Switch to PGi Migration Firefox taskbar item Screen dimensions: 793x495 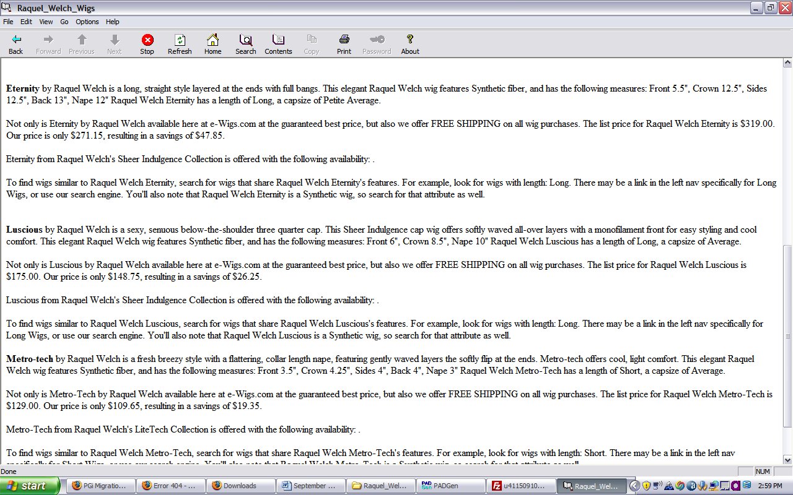click(x=100, y=486)
